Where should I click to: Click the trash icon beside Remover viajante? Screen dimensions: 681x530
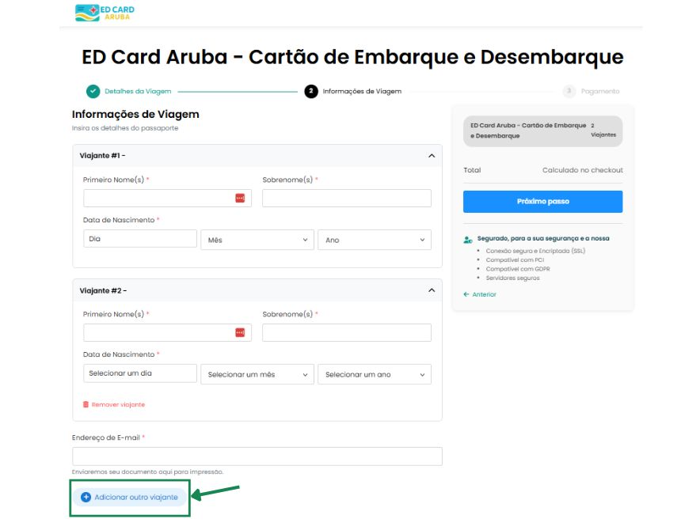click(x=86, y=404)
